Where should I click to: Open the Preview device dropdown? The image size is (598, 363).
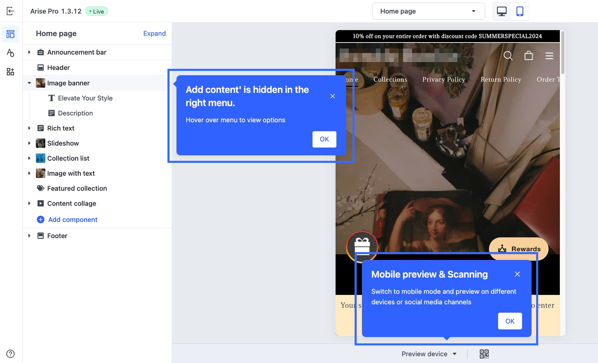tap(429, 354)
